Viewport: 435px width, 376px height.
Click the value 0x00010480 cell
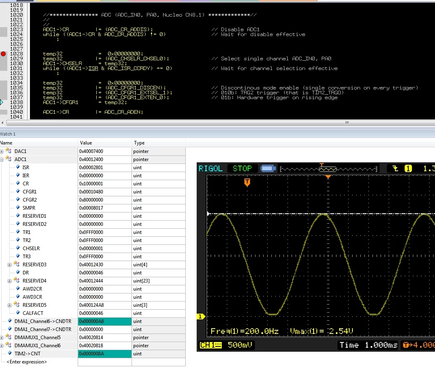tap(104, 192)
